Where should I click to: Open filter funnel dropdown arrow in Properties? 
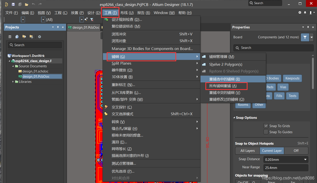(312, 37)
